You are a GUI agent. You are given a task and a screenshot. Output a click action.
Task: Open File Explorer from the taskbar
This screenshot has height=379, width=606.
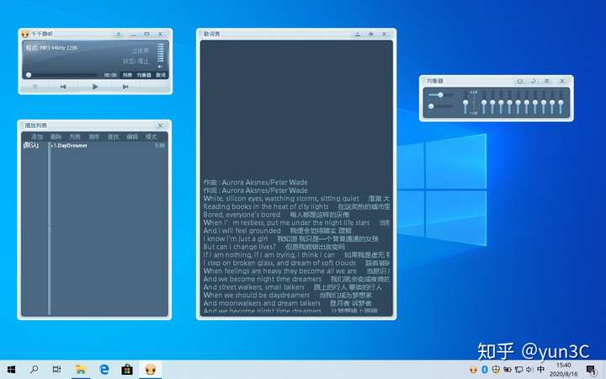pyautogui.click(x=81, y=370)
